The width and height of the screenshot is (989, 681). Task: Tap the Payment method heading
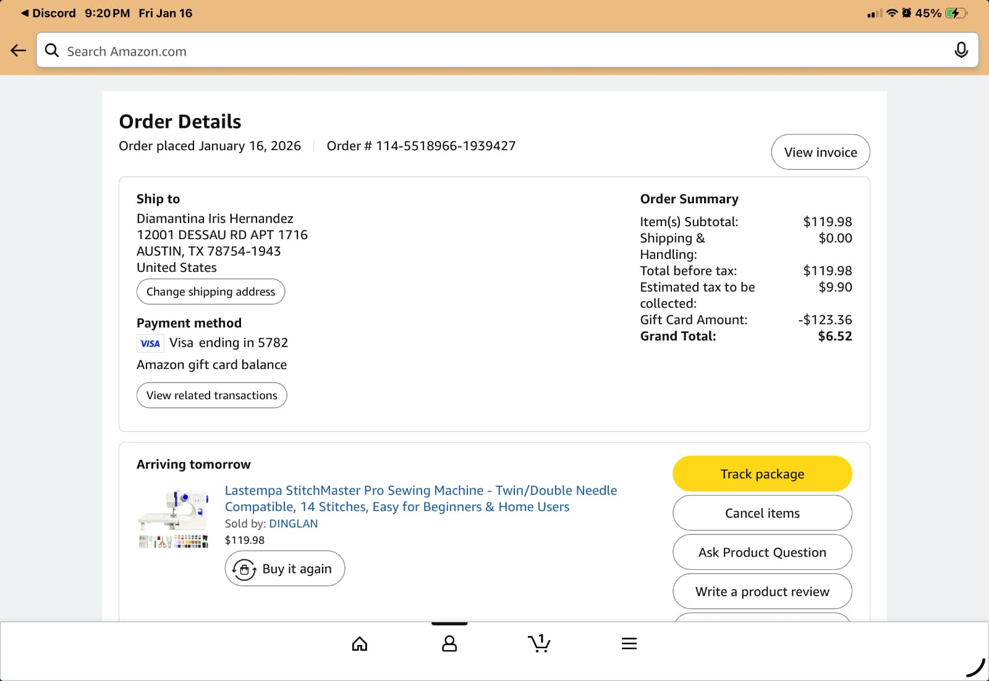(x=189, y=323)
